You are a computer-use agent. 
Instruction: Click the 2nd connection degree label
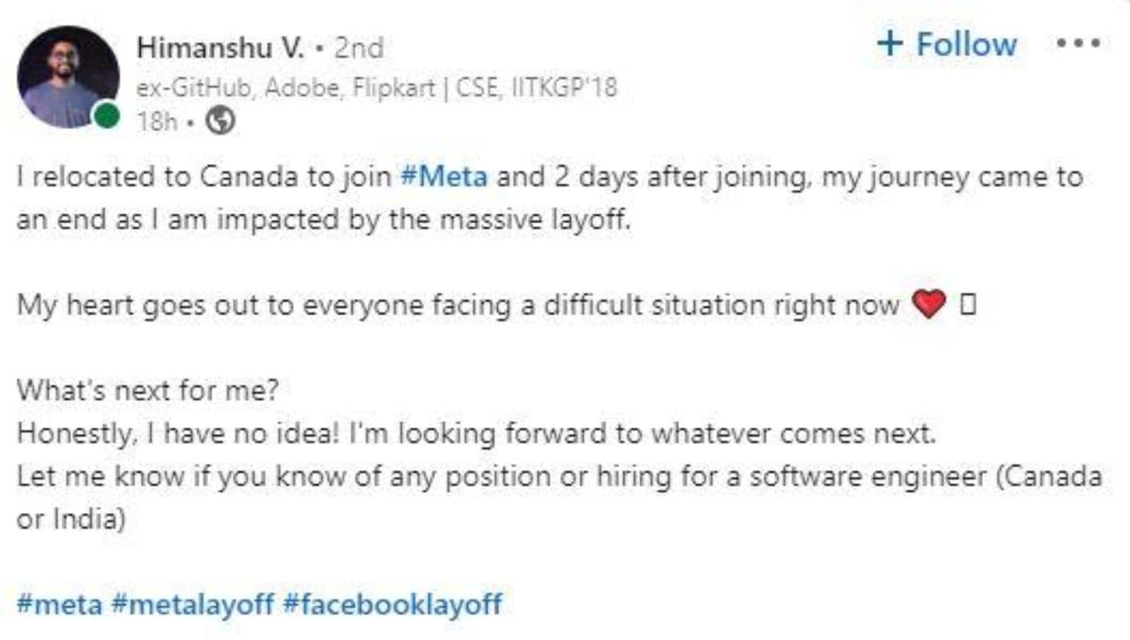tap(359, 48)
